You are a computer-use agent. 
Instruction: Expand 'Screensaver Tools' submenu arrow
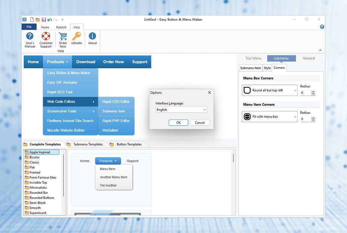coord(94,111)
